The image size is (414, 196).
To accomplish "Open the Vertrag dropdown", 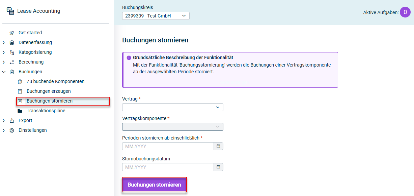I will [x=173, y=107].
